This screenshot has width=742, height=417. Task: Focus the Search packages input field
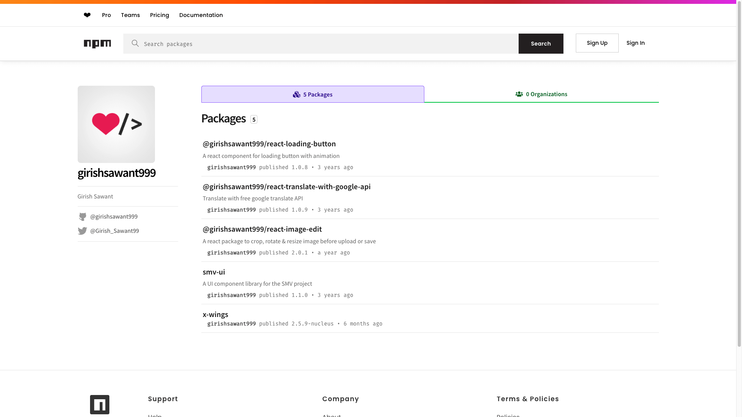click(328, 44)
